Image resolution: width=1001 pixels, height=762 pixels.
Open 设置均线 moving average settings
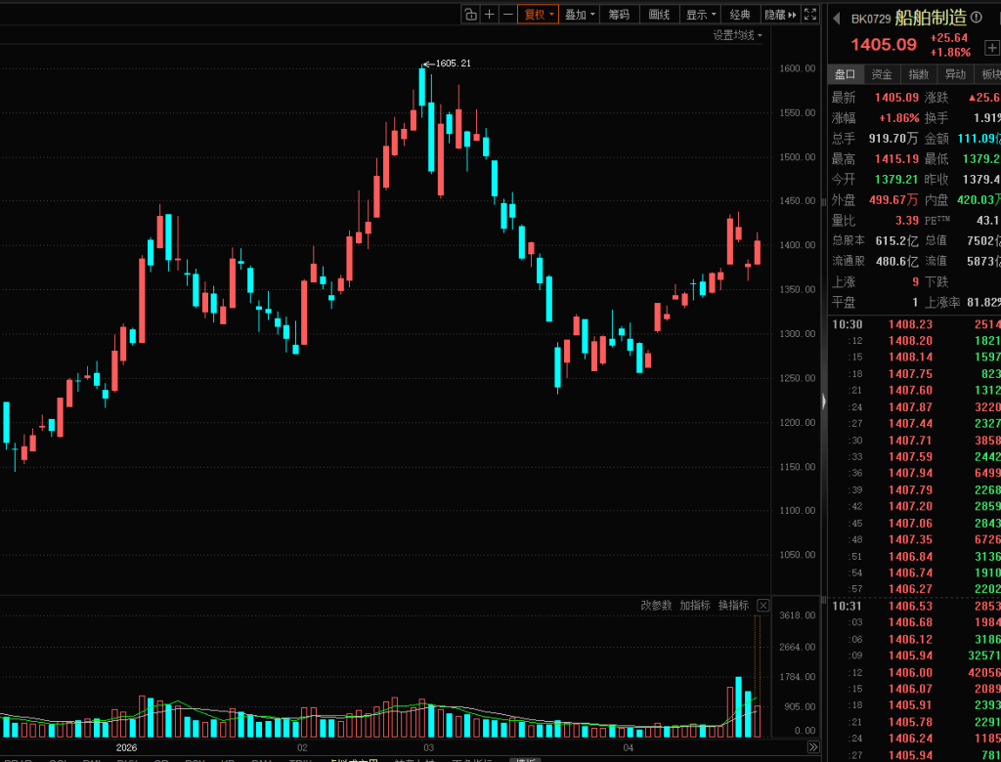tap(737, 35)
